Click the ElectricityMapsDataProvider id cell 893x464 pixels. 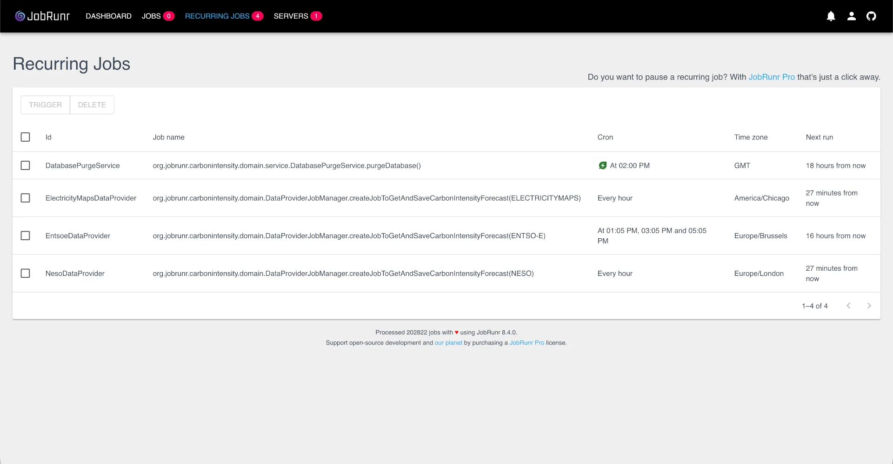91,198
